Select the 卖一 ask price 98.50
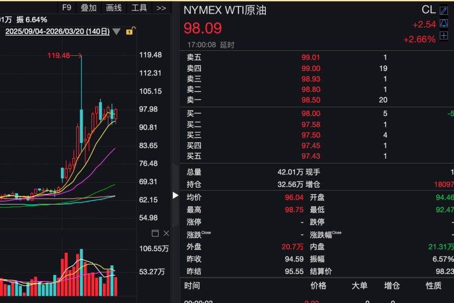 (310, 100)
